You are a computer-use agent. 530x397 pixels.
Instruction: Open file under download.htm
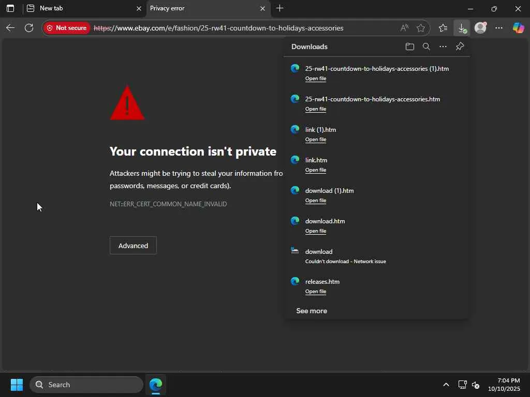click(x=316, y=231)
